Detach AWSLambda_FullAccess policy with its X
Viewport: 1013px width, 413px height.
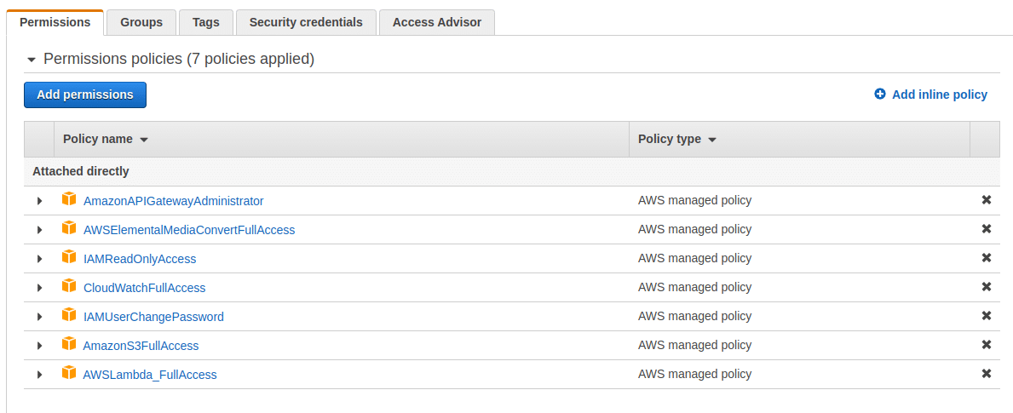[x=987, y=374]
